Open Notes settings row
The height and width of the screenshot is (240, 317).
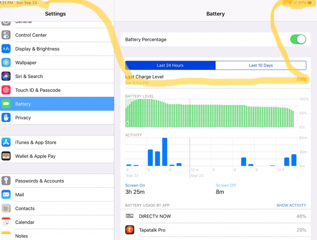click(x=57, y=235)
